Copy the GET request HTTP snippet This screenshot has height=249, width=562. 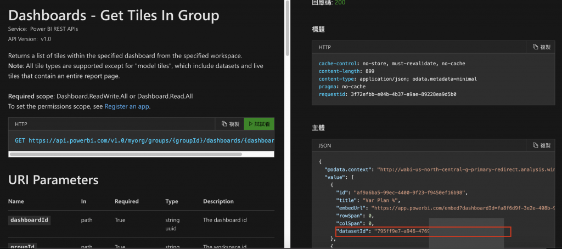pos(230,124)
